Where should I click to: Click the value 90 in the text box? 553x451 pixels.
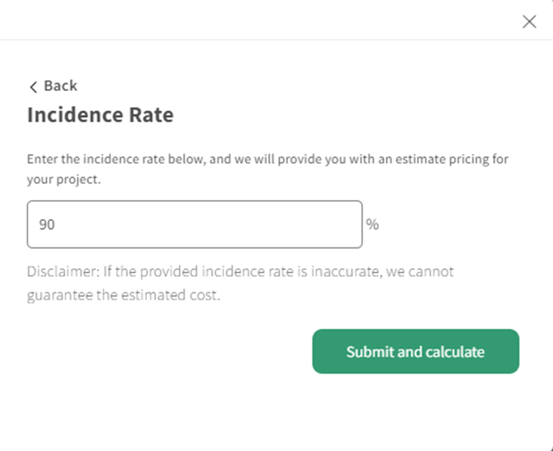tap(47, 224)
